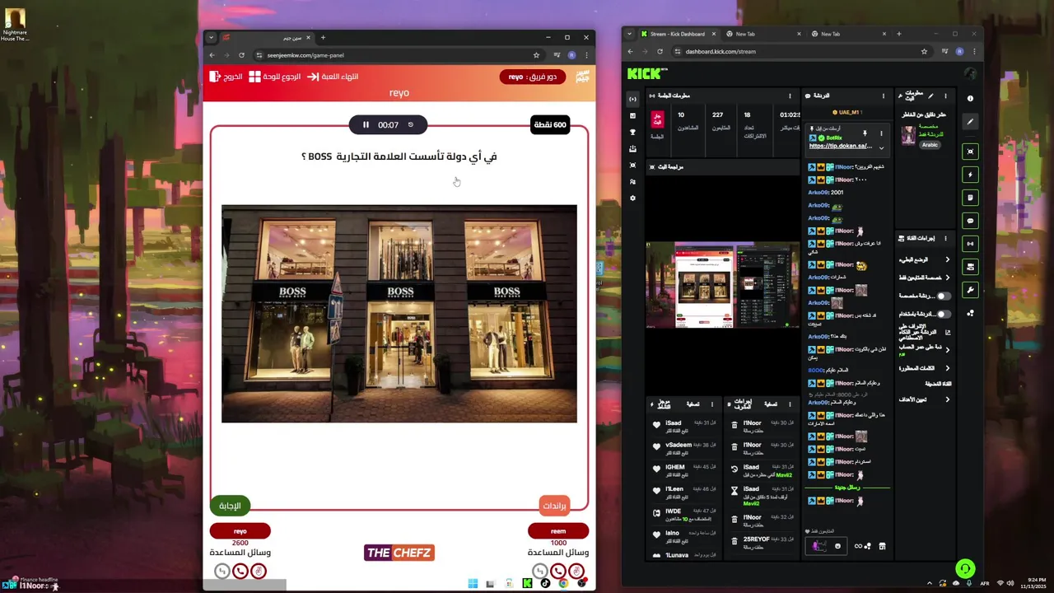Reload the seenjeem game page
This screenshot has width=1054, height=593.
241,55
